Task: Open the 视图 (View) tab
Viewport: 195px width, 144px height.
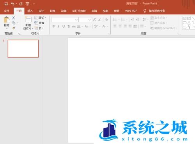Action: (x=105, y=11)
